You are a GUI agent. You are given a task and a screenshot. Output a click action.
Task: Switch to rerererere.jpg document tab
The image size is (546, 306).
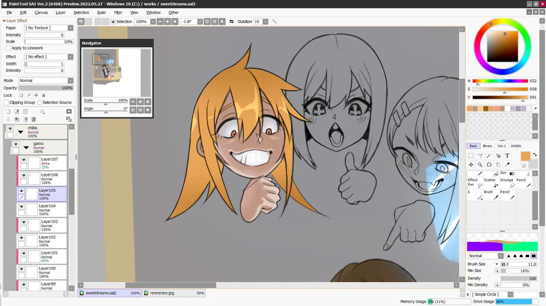click(174, 293)
